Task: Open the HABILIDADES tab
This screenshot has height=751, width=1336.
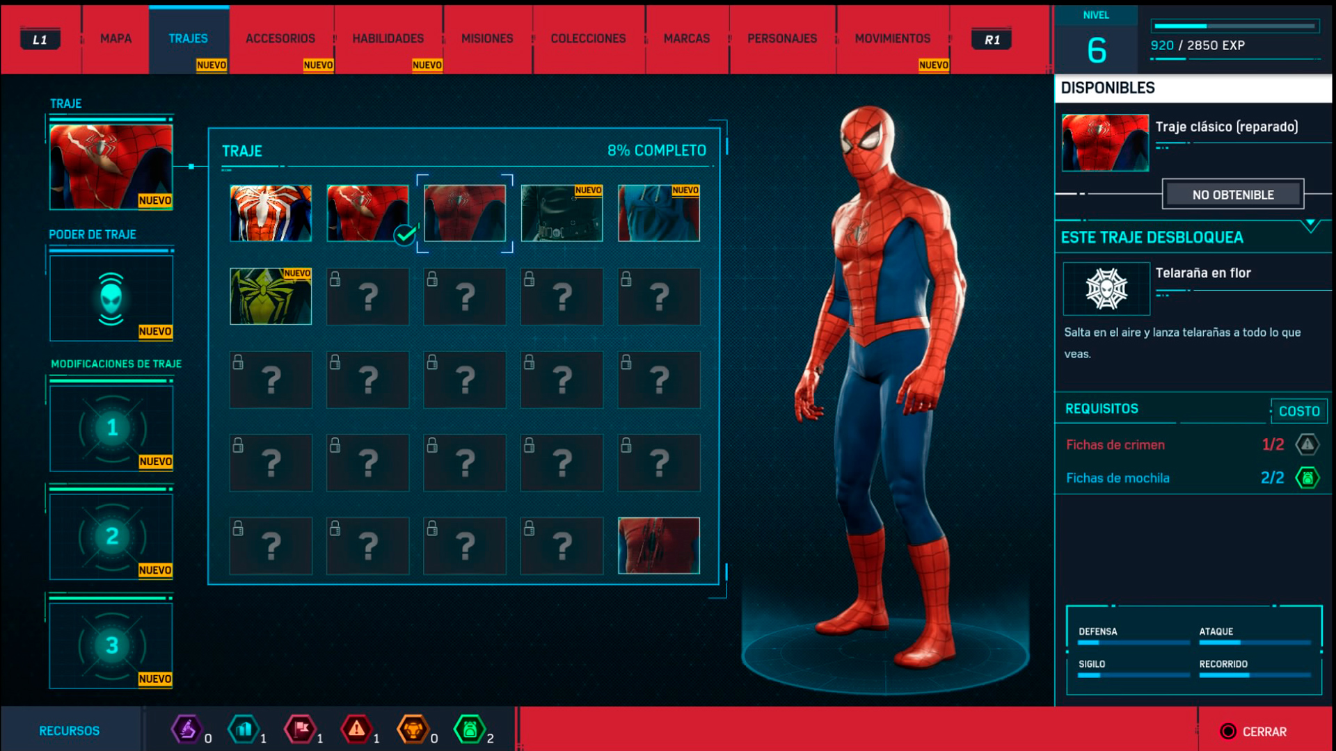Action: (388, 39)
